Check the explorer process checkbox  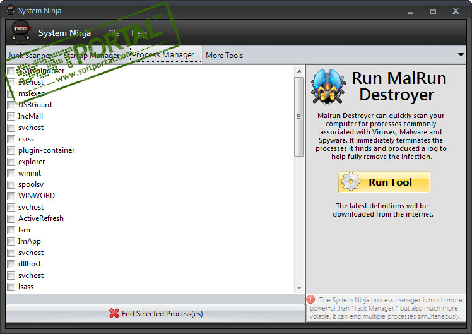11,162
